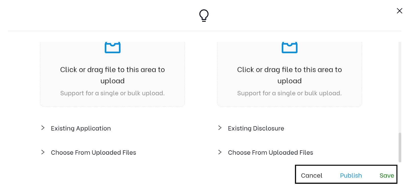Expand the Existing Application chevron
The image size is (408, 187).
tap(43, 128)
